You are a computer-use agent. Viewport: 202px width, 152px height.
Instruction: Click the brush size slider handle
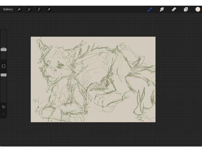point(4,49)
